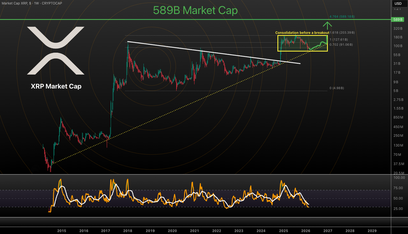
Task: Click the 850 M price axis value
Action: coord(398,117)
